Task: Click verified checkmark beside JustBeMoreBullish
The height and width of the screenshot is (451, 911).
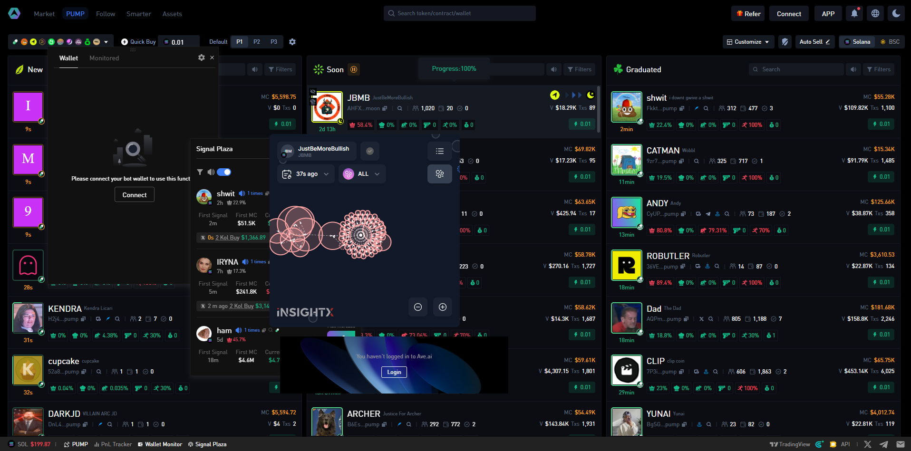Action: tap(370, 151)
